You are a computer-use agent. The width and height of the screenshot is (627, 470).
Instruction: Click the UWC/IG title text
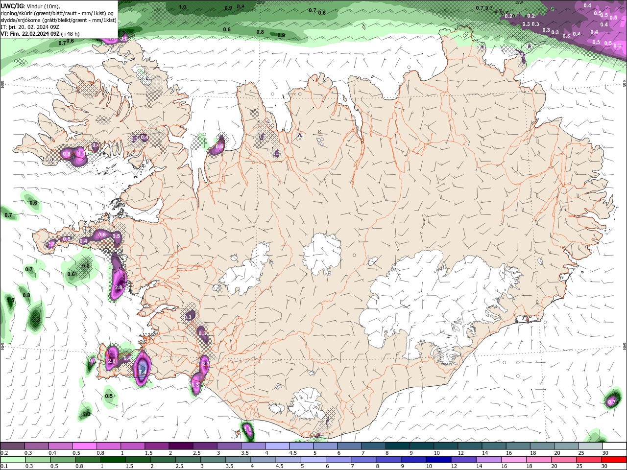click(12, 6)
